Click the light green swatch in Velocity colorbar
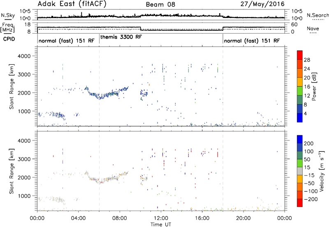This screenshot has width=329, height=227. click(x=300, y=163)
